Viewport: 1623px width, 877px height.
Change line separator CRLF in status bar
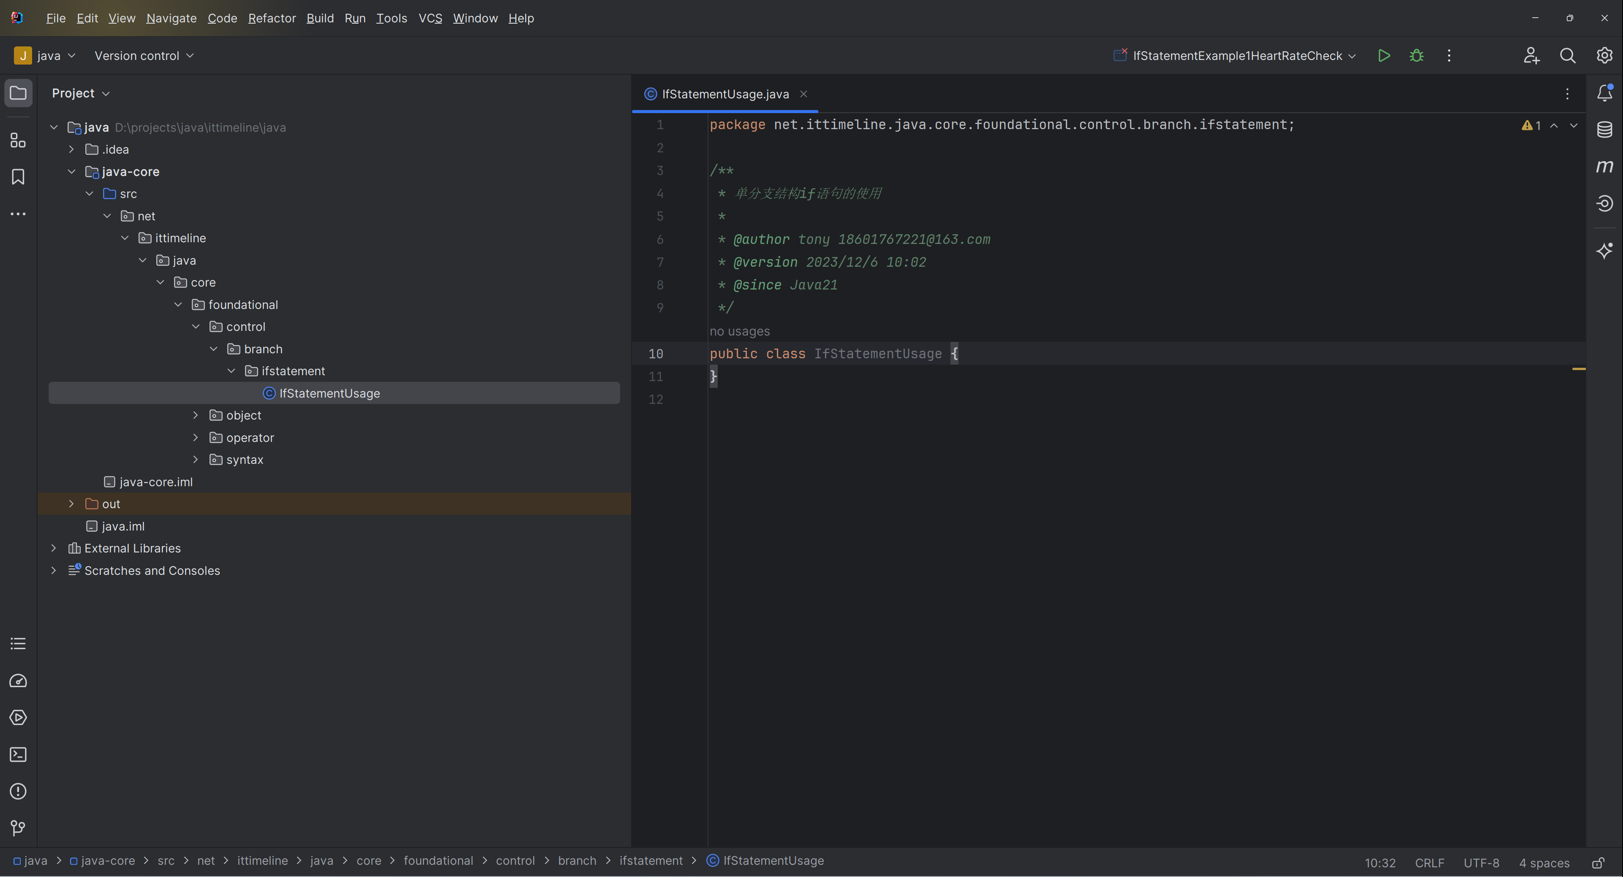tap(1429, 863)
